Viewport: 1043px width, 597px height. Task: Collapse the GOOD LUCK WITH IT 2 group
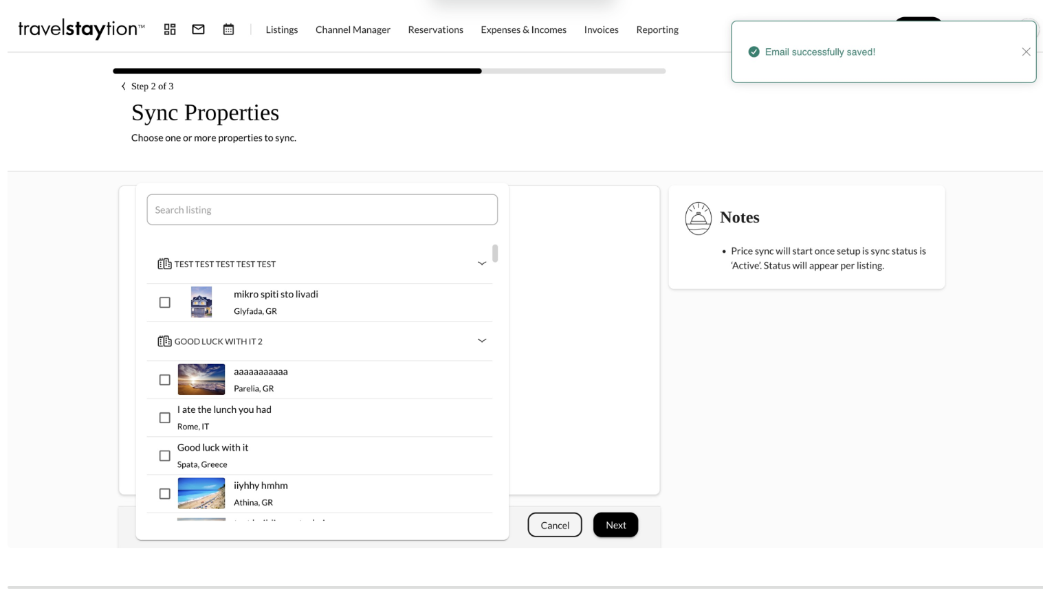pos(481,341)
